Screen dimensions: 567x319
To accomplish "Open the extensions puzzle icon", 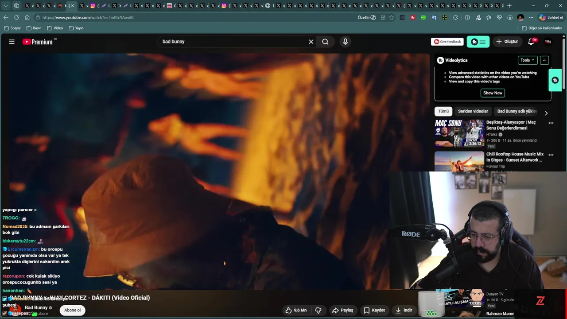I will tap(455, 17).
